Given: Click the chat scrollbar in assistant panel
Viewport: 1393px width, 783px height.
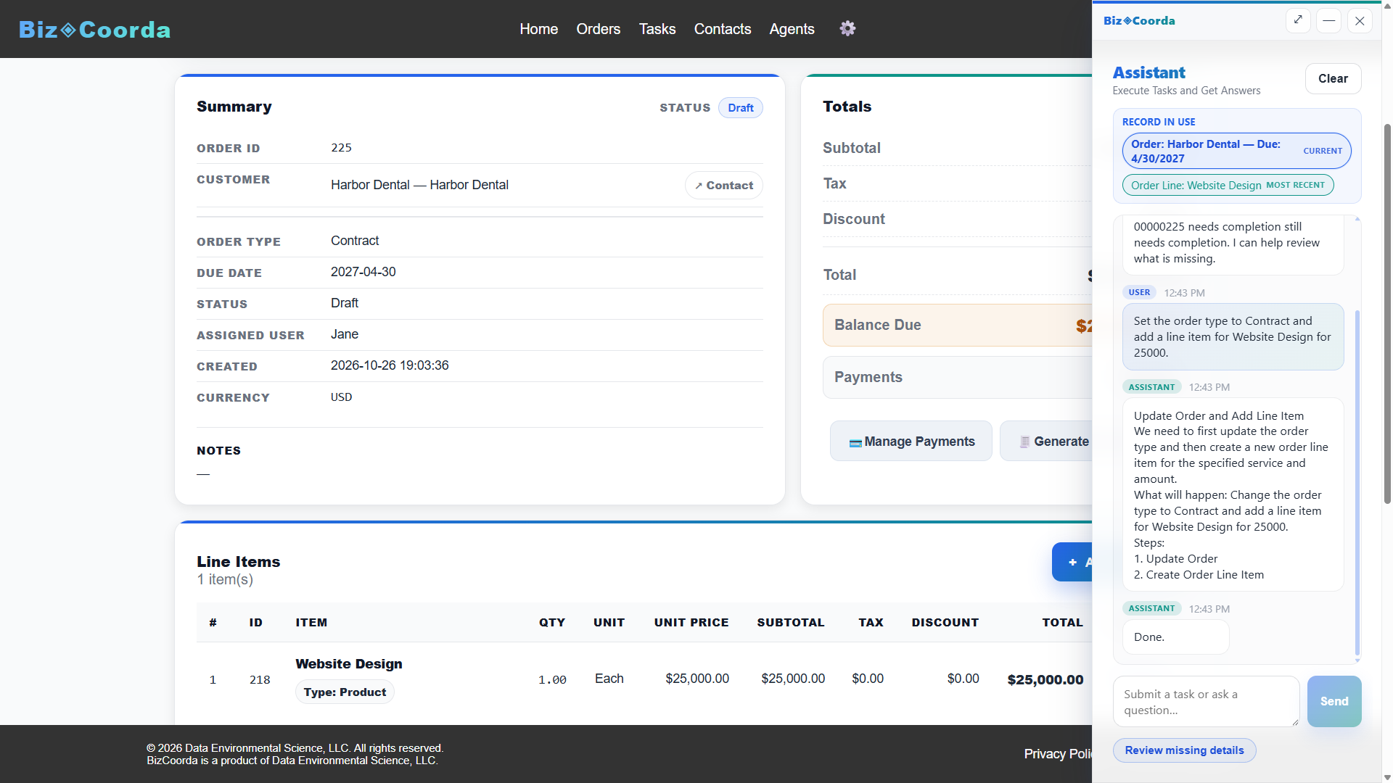Looking at the screenshot, I should (1357, 482).
